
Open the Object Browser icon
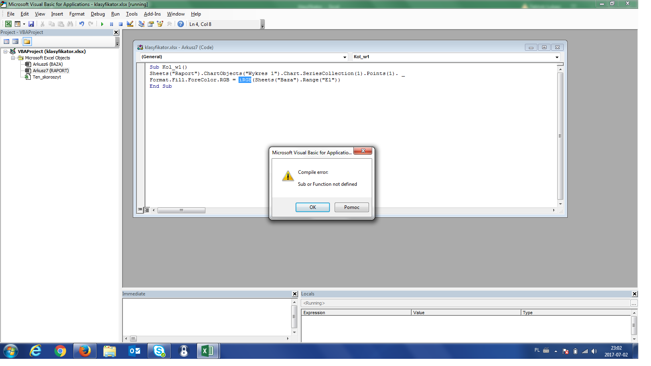click(x=160, y=24)
